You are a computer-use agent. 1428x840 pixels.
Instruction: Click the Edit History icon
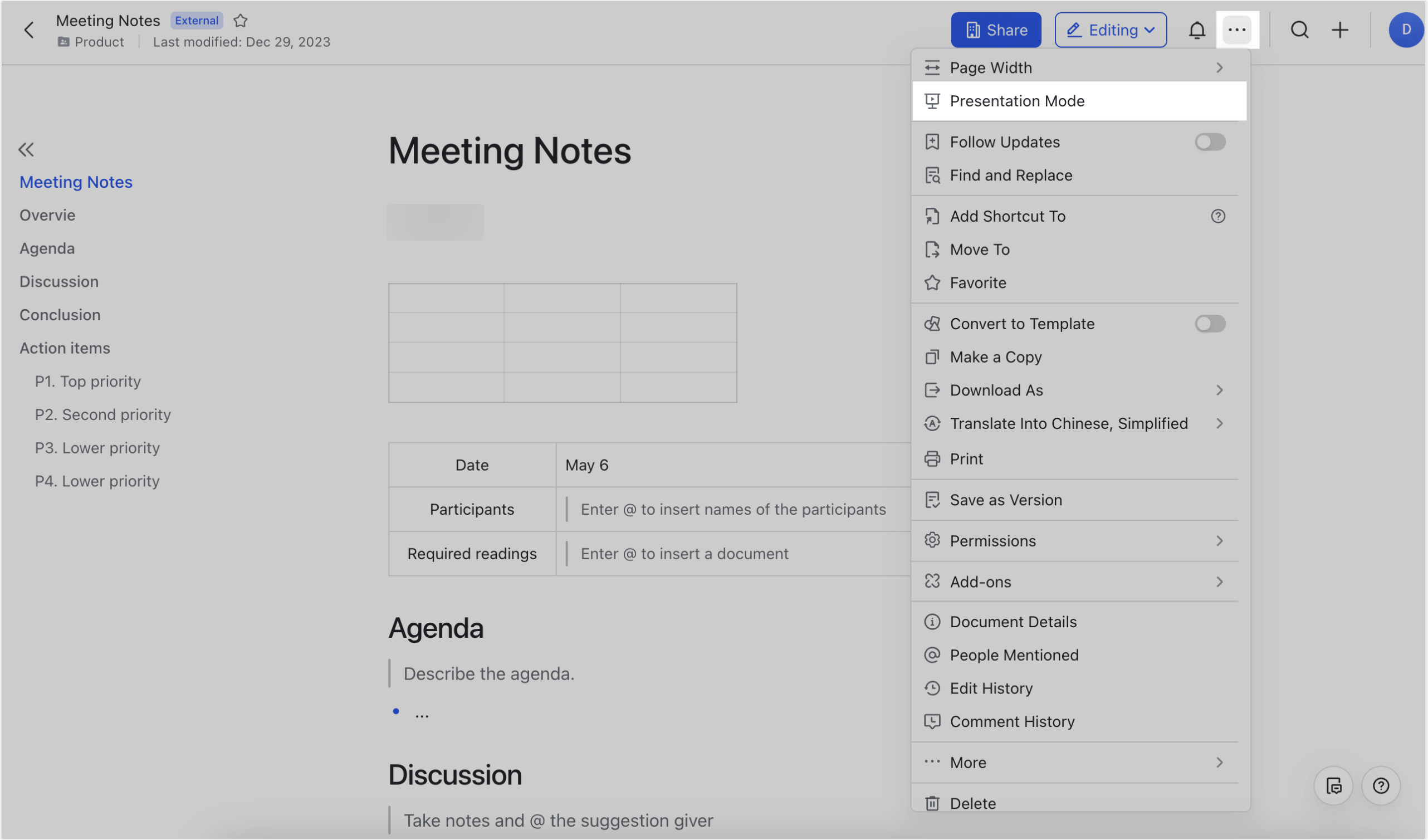(932, 688)
